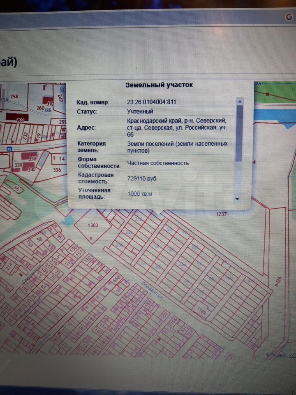Click the popup scrollbar down arrow
296x395 pixels.
pos(238,199)
